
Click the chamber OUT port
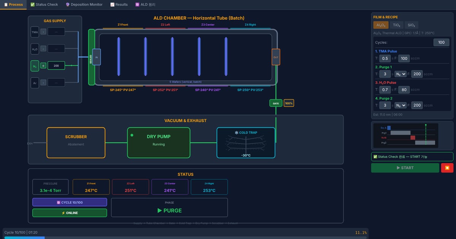276,57
